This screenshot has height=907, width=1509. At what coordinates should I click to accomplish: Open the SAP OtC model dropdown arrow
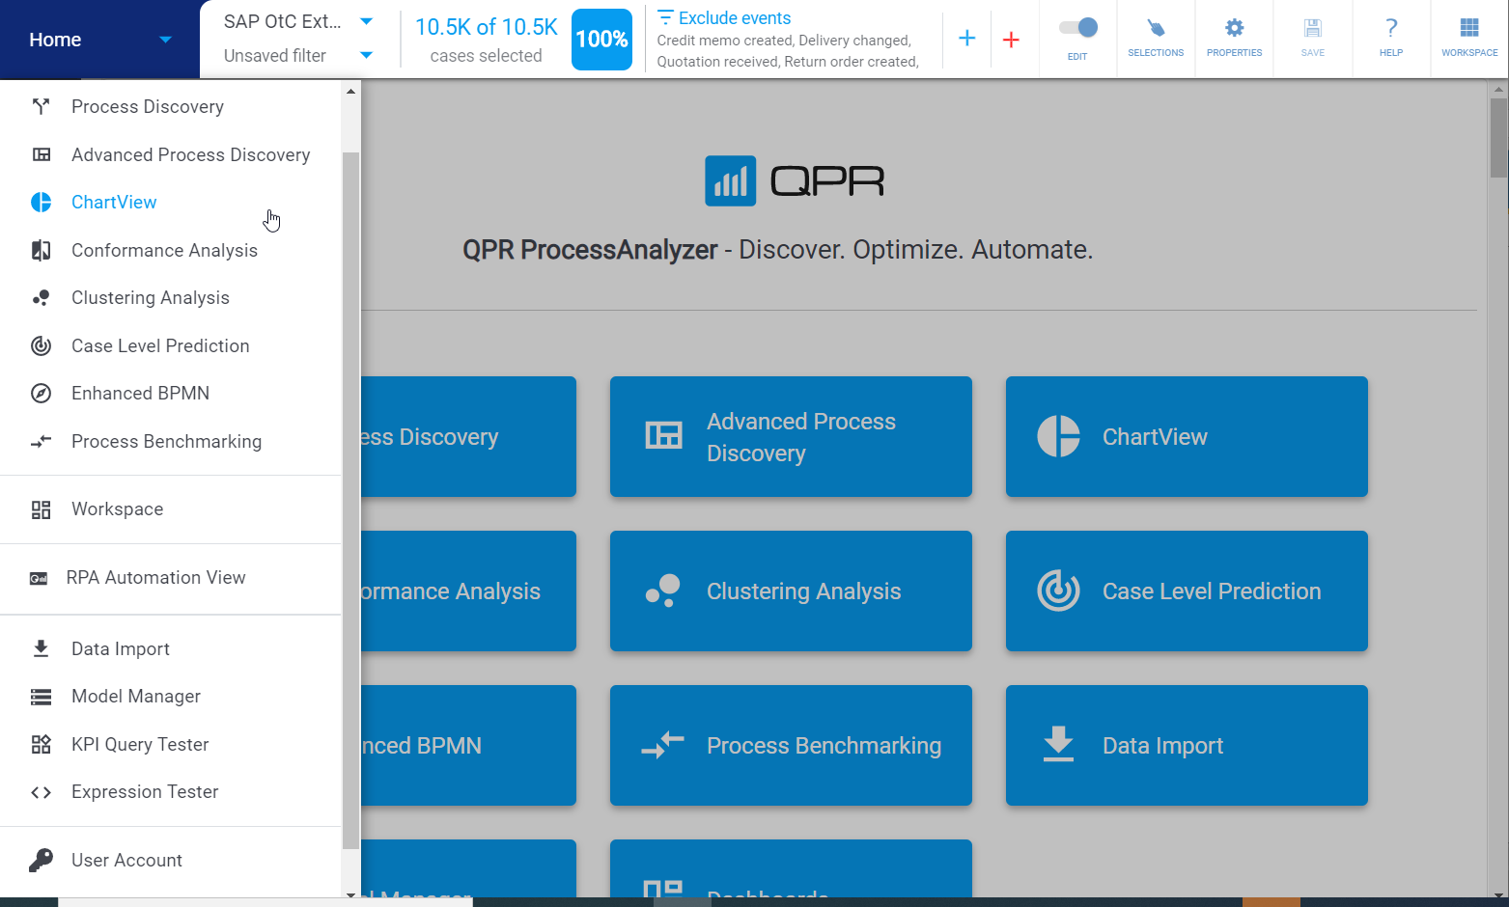[366, 21]
